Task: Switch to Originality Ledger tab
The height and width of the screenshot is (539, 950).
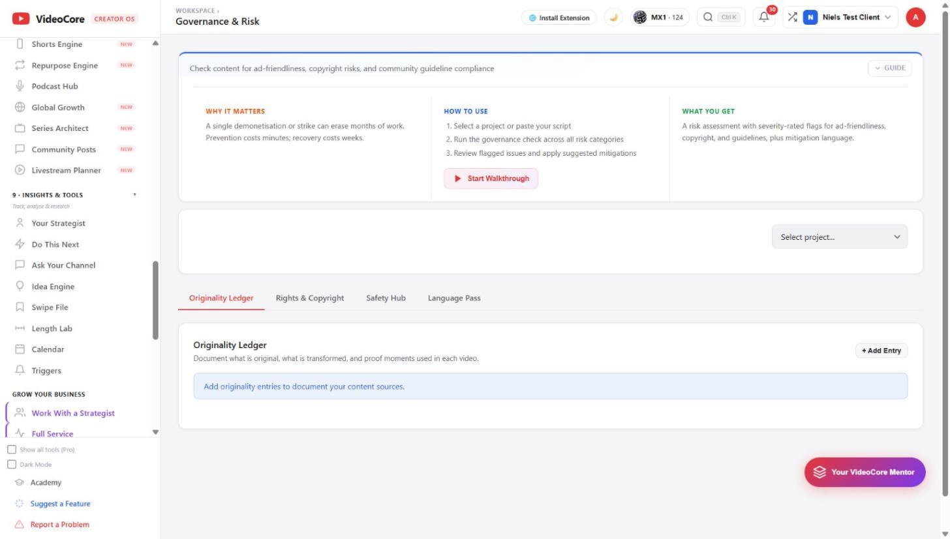Action: [x=221, y=298]
